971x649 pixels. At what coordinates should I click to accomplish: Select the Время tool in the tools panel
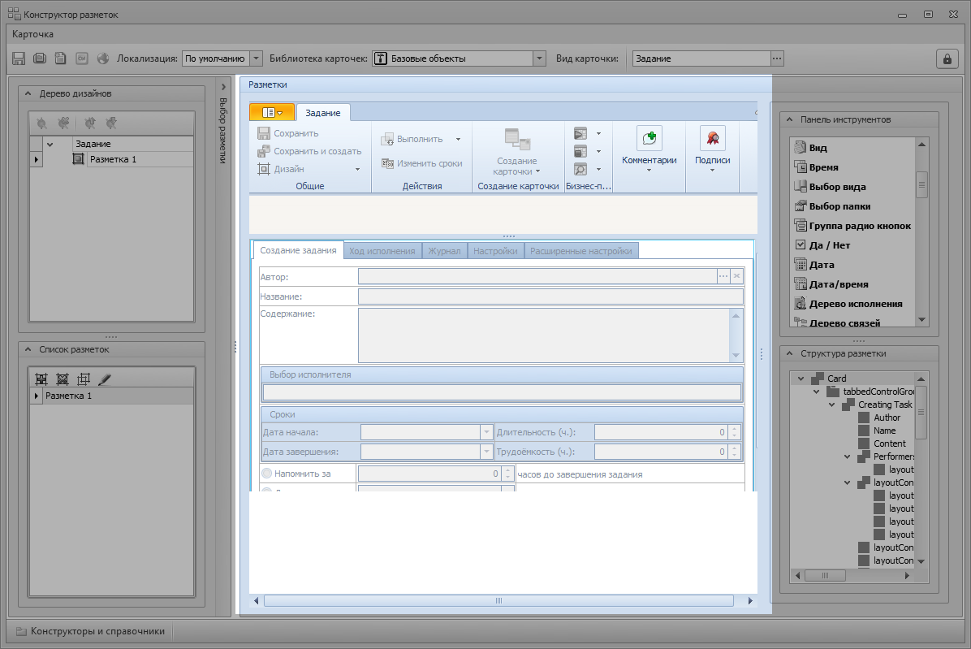pyautogui.click(x=823, y=167)
